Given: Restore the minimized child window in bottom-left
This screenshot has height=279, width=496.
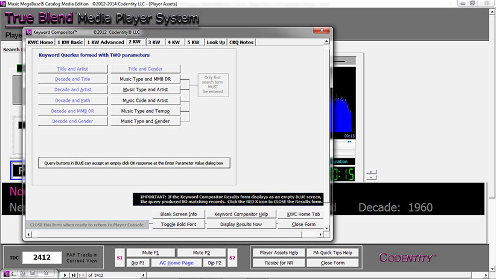Looking at the screenshot, I should (22, 274).
